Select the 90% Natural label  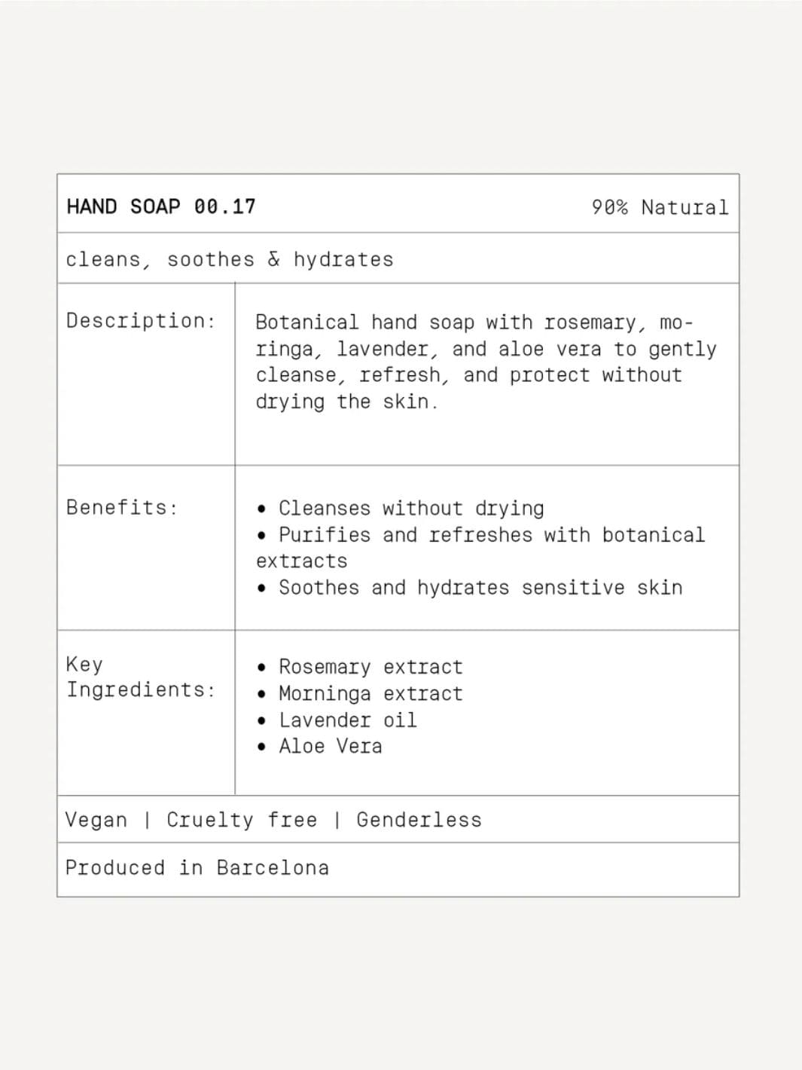pos(660,207)
